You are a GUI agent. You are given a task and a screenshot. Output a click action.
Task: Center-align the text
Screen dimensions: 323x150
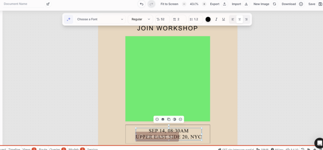click(240, 19)
